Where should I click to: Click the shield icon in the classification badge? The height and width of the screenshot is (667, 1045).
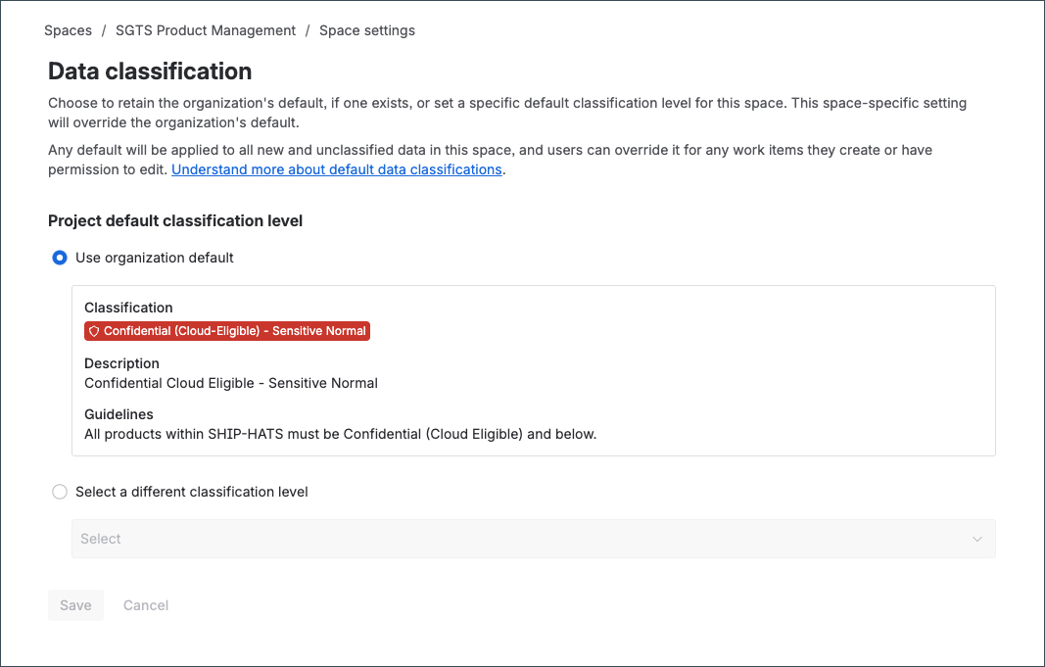click(94, 331)
